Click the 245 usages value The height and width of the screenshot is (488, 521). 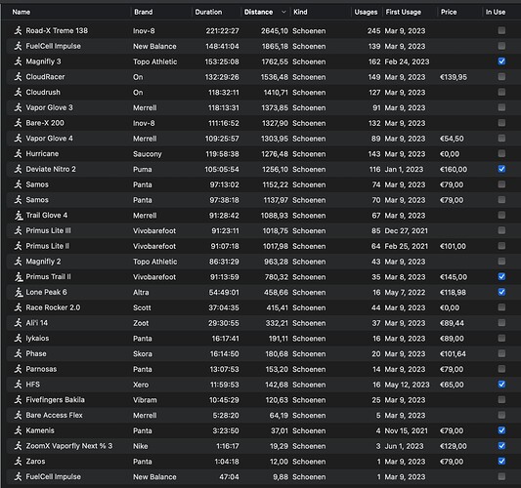tap(373, 31)
